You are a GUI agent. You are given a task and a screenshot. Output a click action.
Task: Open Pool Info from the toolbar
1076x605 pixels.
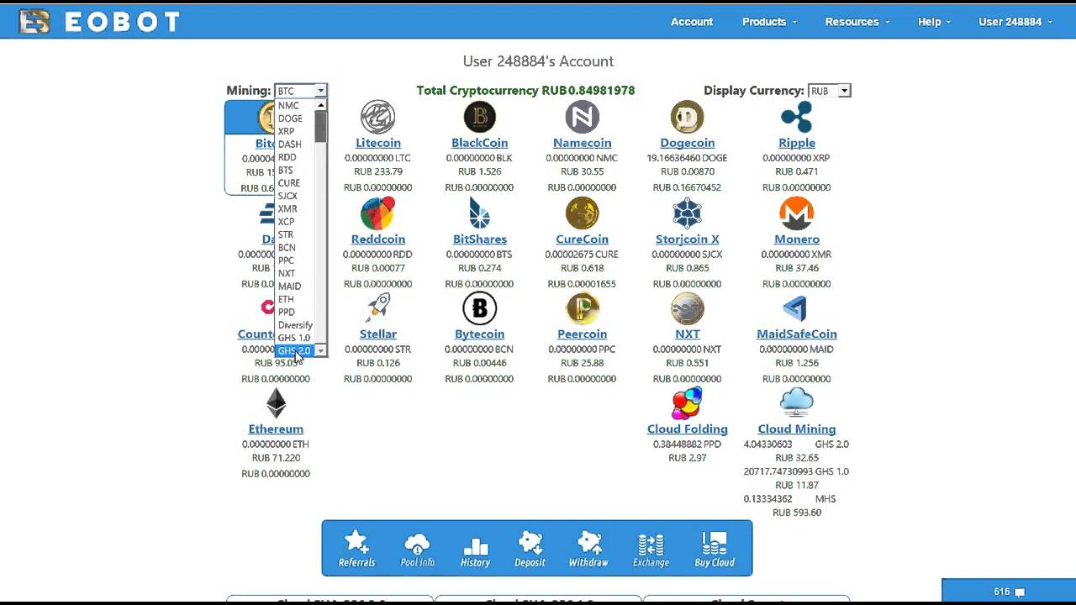417,549
